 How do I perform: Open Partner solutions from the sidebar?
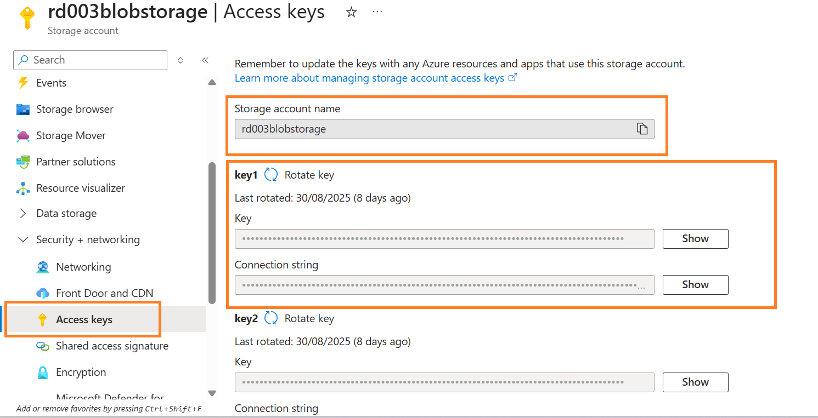coord(23,162)
